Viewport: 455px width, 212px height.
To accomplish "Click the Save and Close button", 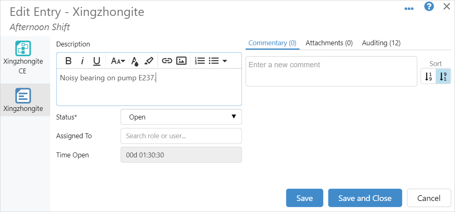I will point(365,198).
